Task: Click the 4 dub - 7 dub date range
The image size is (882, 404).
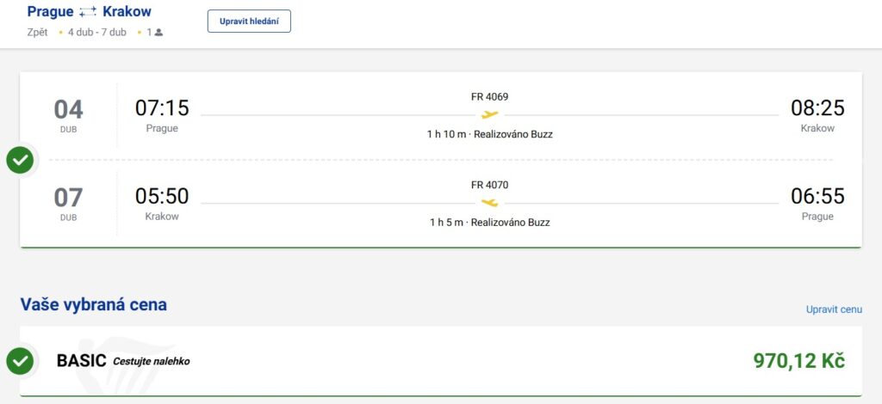Action: pos(97,33)
